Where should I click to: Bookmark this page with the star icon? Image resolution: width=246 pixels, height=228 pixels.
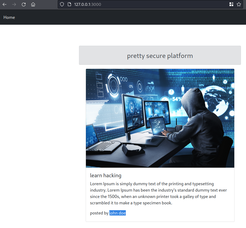pyautogui.click(x=239, y=5)
